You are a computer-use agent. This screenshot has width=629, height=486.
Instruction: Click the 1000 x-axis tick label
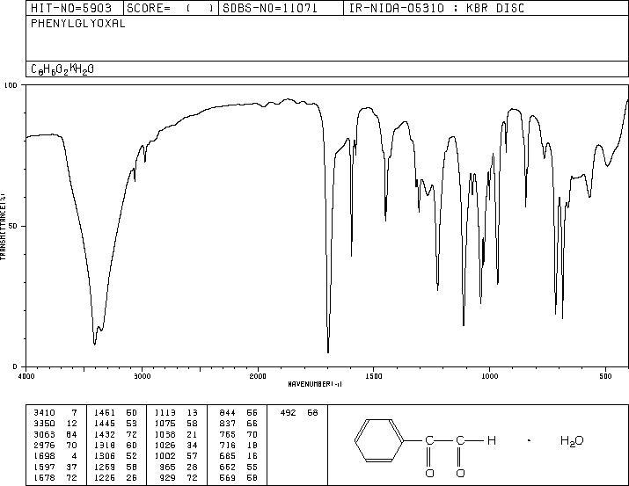point(489,376)
